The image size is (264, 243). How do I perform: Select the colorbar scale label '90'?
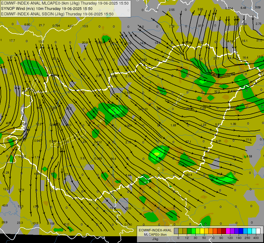tap(221, 238)
